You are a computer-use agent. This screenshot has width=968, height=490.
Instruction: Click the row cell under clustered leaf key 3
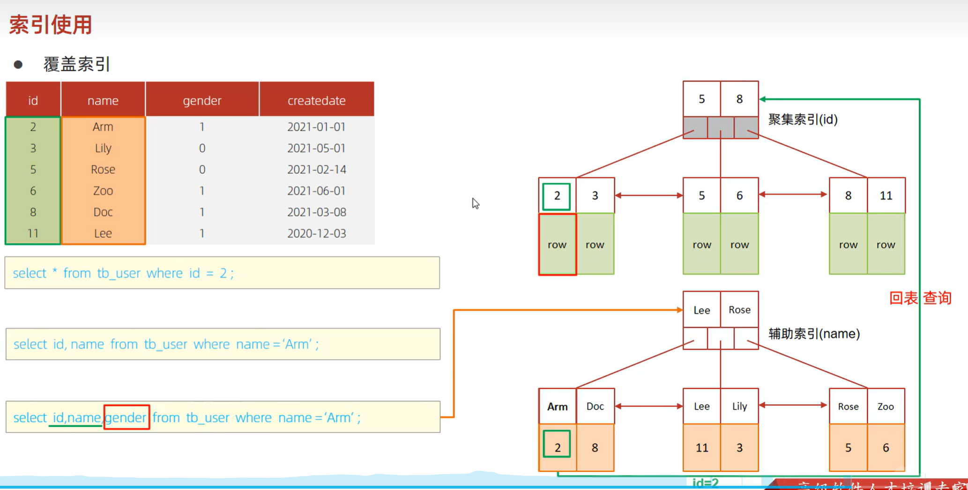coord(595,244)
